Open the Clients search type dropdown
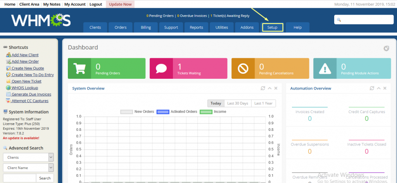This screenshot has height=183, width=397. pyautogui.click(x=28, y=157)
